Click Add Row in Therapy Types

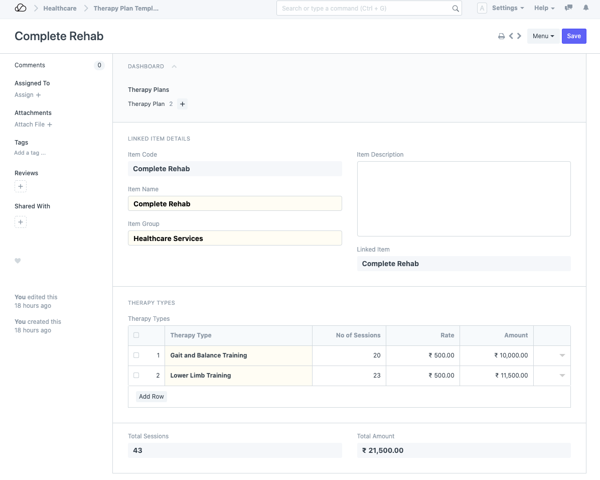pyautogui.click(x=152, y=397)
